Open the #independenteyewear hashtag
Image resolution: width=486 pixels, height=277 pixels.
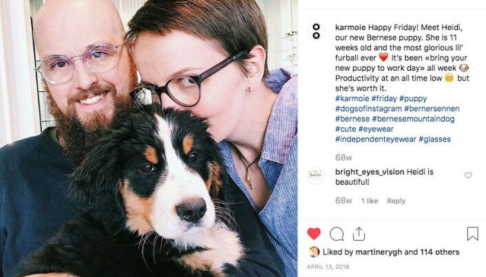376,140
